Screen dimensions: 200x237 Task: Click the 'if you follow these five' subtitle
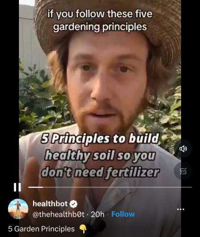(x=100, y=14)
